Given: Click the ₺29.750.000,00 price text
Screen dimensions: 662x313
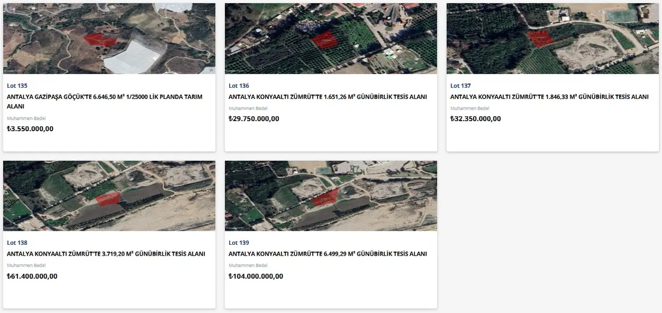Looking at the screenshot, I should (253, 118).
